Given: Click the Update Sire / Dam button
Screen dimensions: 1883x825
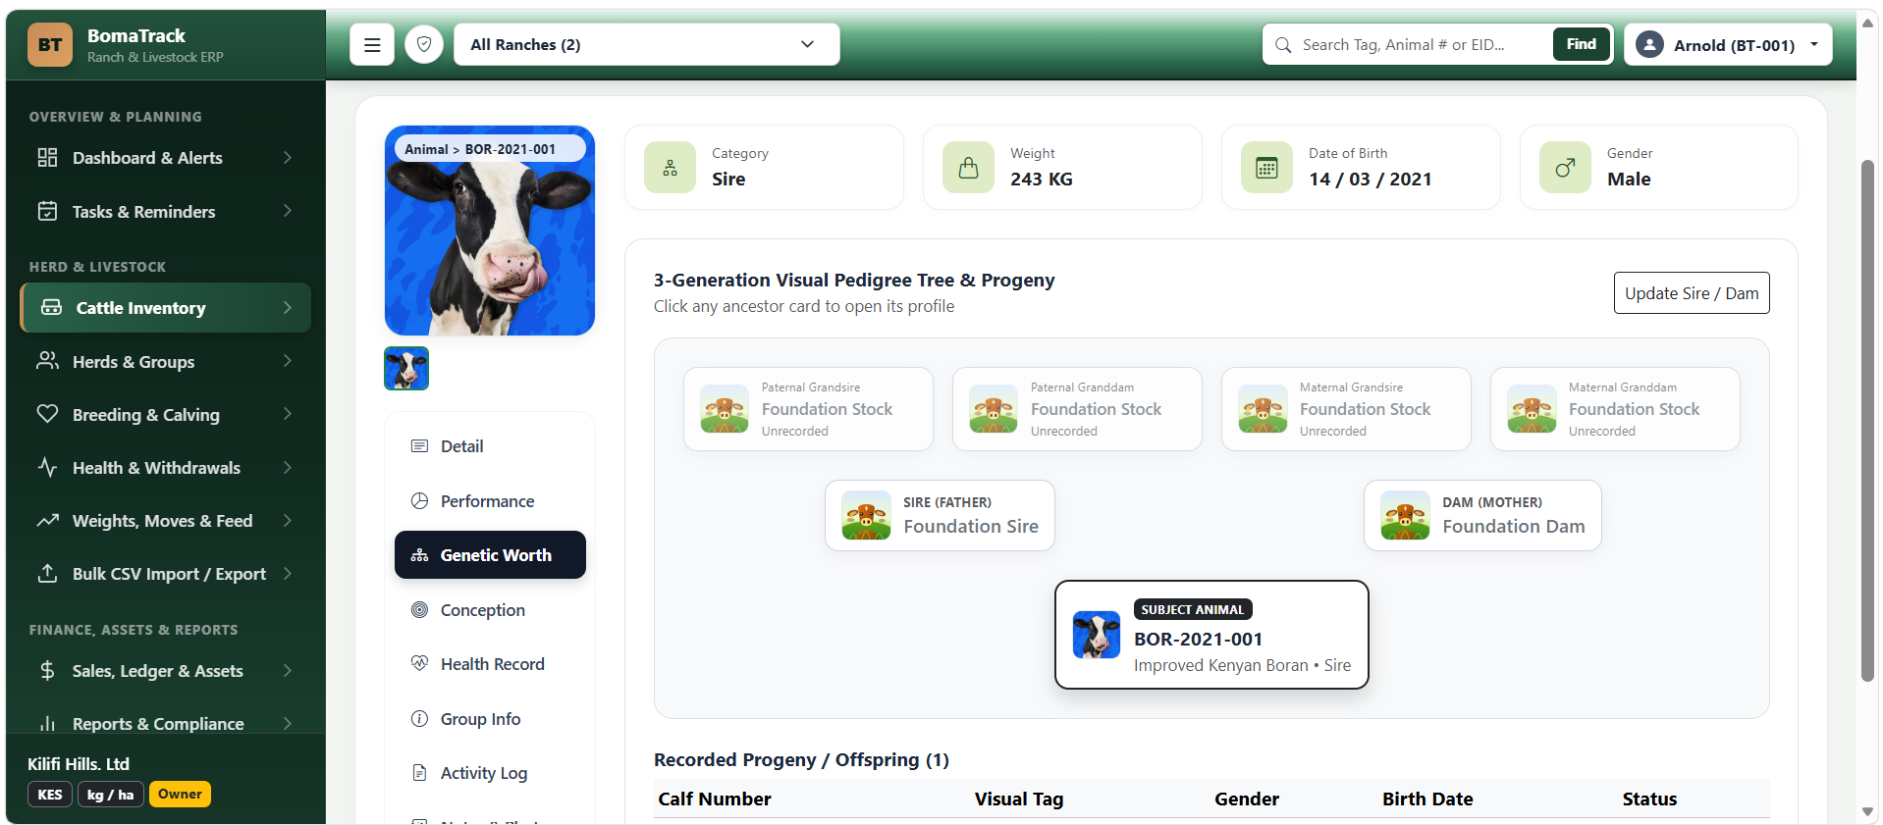Looking at the screenshot, I should 1692,293.
